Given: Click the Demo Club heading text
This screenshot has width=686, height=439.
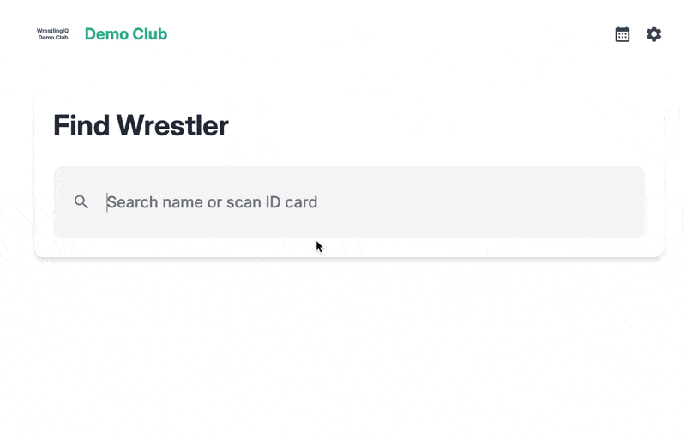Looking at the screenshot, I should (x=126, y=34).
